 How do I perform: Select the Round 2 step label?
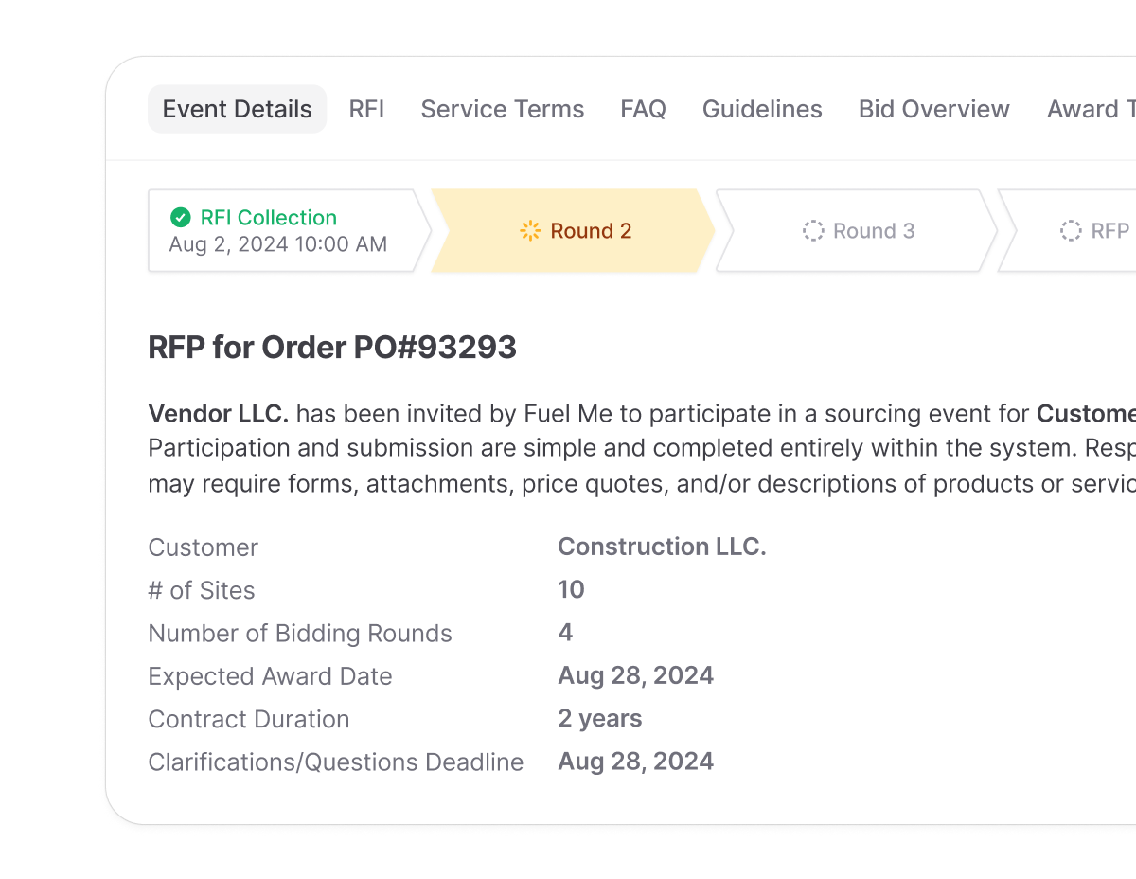591,231
